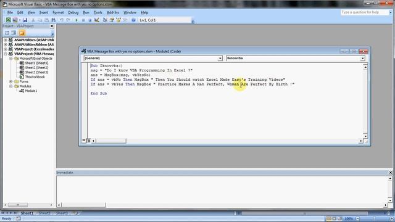Image resolution: width=395 pixels, height=222 pixels.
Task: Click the Undo arrow icon
Action: (x=62, y=20)
